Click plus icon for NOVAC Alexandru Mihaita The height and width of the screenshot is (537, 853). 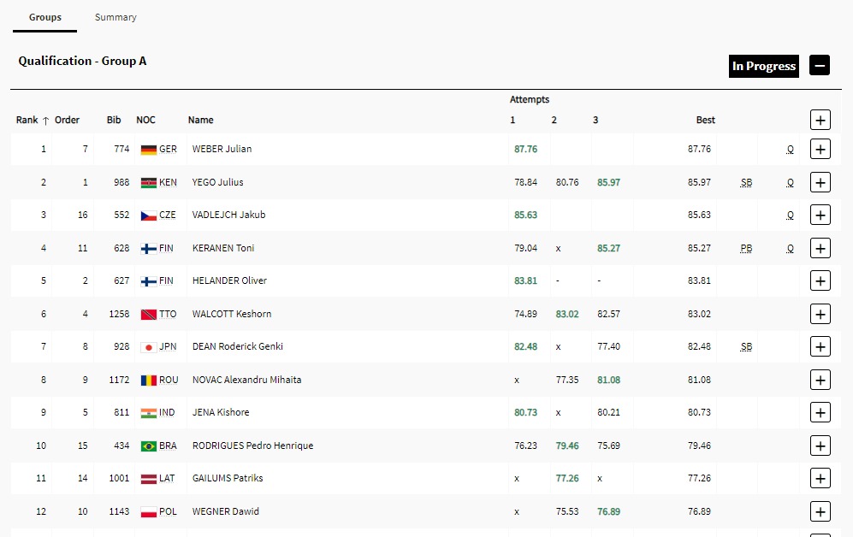[x=820, y=380]
